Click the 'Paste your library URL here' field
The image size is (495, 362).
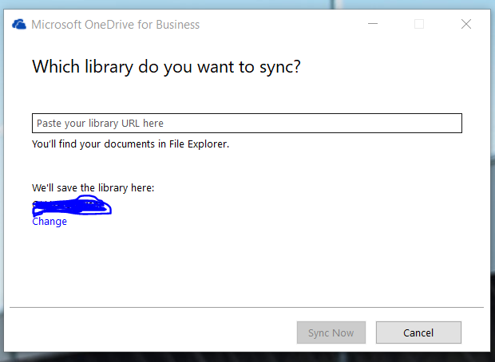point(247,123)
